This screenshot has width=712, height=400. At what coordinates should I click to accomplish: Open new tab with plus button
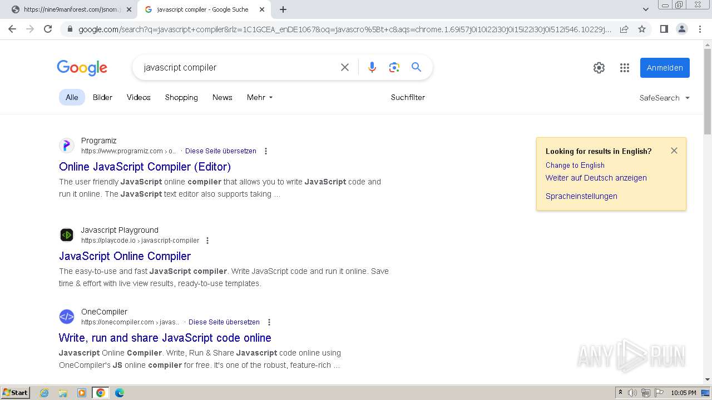click(x=283, y=9)
